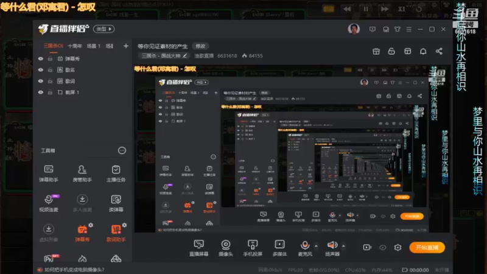The image size is (487, 274).
Task: Open 弹幕助手 tool in toolbox
Action: [49, 173]
